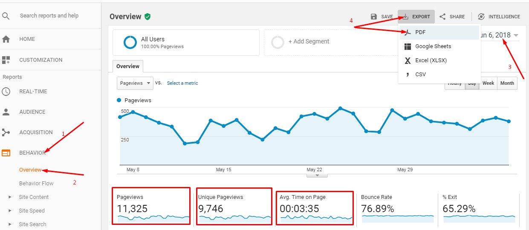Open the date range dropdown arrow
Image resolution: width=529 pixels, height=230 pixels.
click(x=516, y=35)
